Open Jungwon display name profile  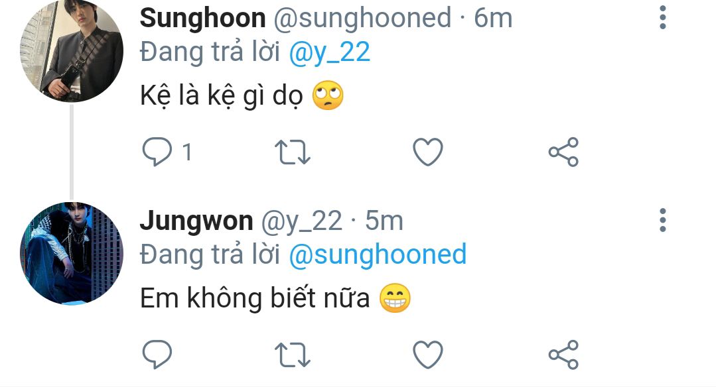click(196, 221)
